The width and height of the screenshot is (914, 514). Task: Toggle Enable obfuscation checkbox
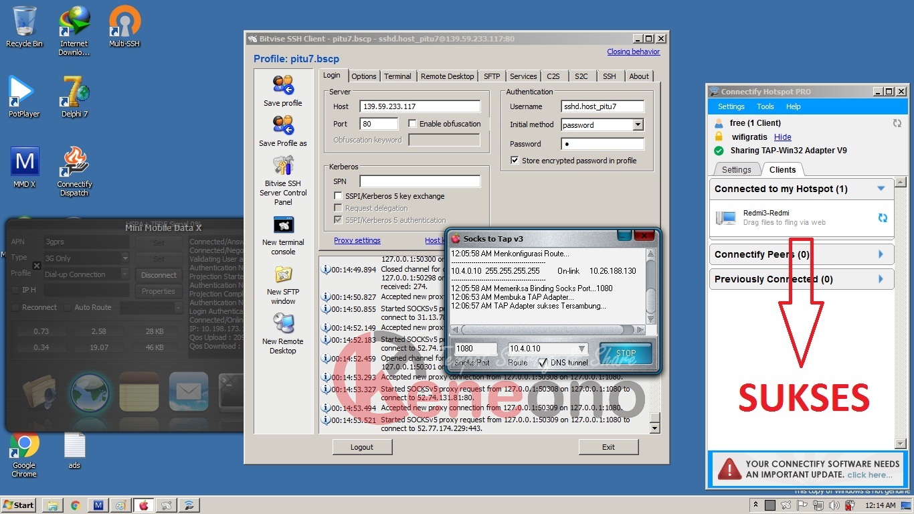coord(412,124)
